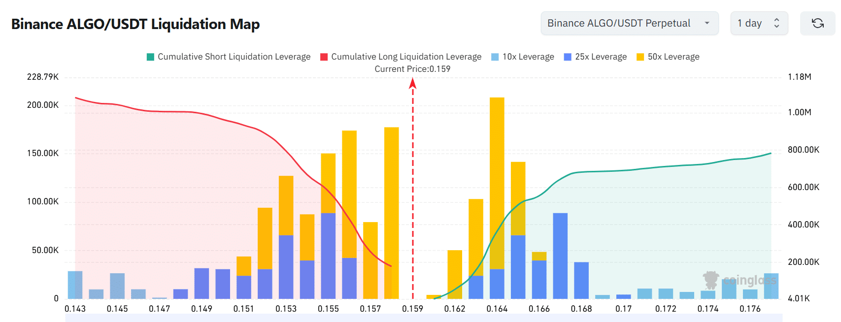The height and width of the screenshot is (322, 841).
Task: Click the tall blue bar near 0.167
Action: [x=560, y=256]
